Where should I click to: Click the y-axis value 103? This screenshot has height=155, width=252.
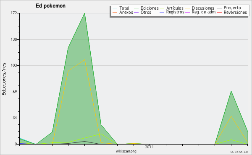[x=14, y=65]
